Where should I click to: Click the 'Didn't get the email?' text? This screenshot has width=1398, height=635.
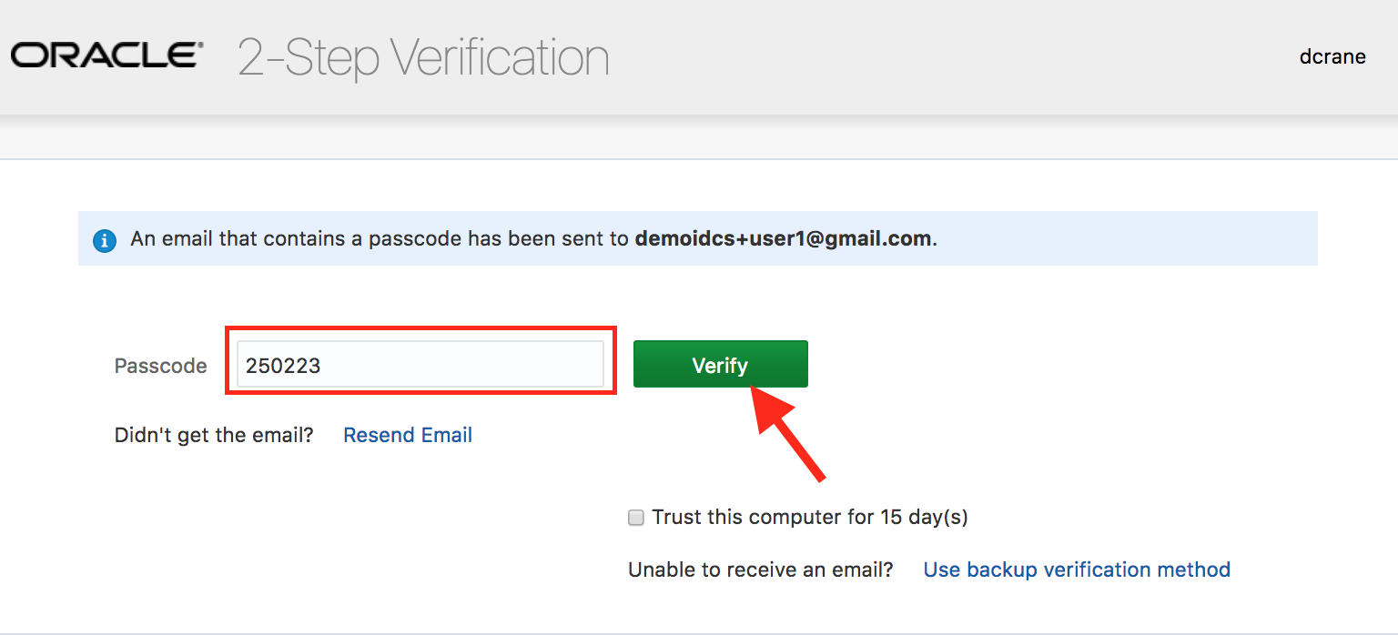coord(214,436)
